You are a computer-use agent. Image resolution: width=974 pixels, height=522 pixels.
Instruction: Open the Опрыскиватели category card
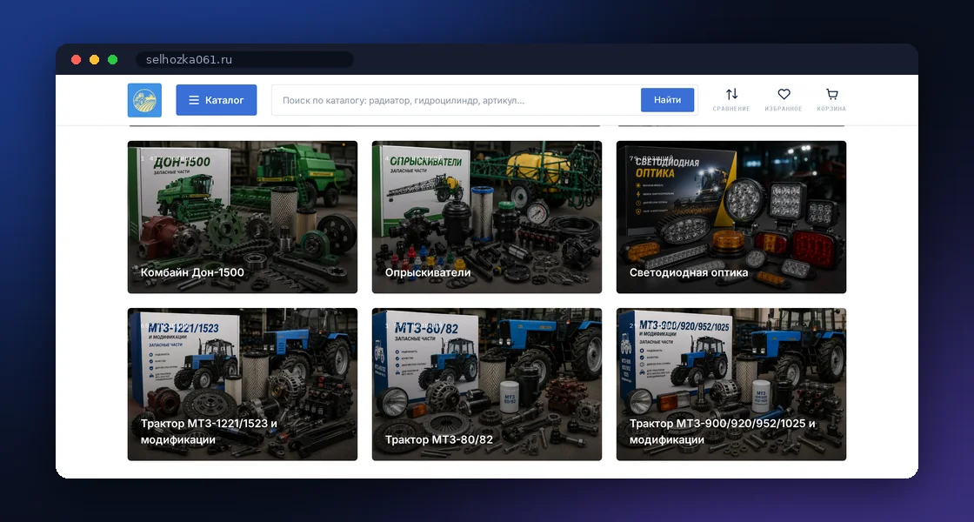tap(487, 217)
